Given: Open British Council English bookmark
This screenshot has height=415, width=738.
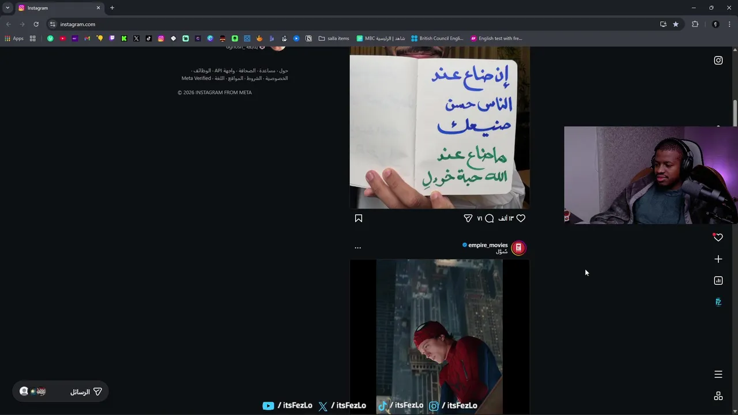Looking at the screenshot, I should [437, 39].
